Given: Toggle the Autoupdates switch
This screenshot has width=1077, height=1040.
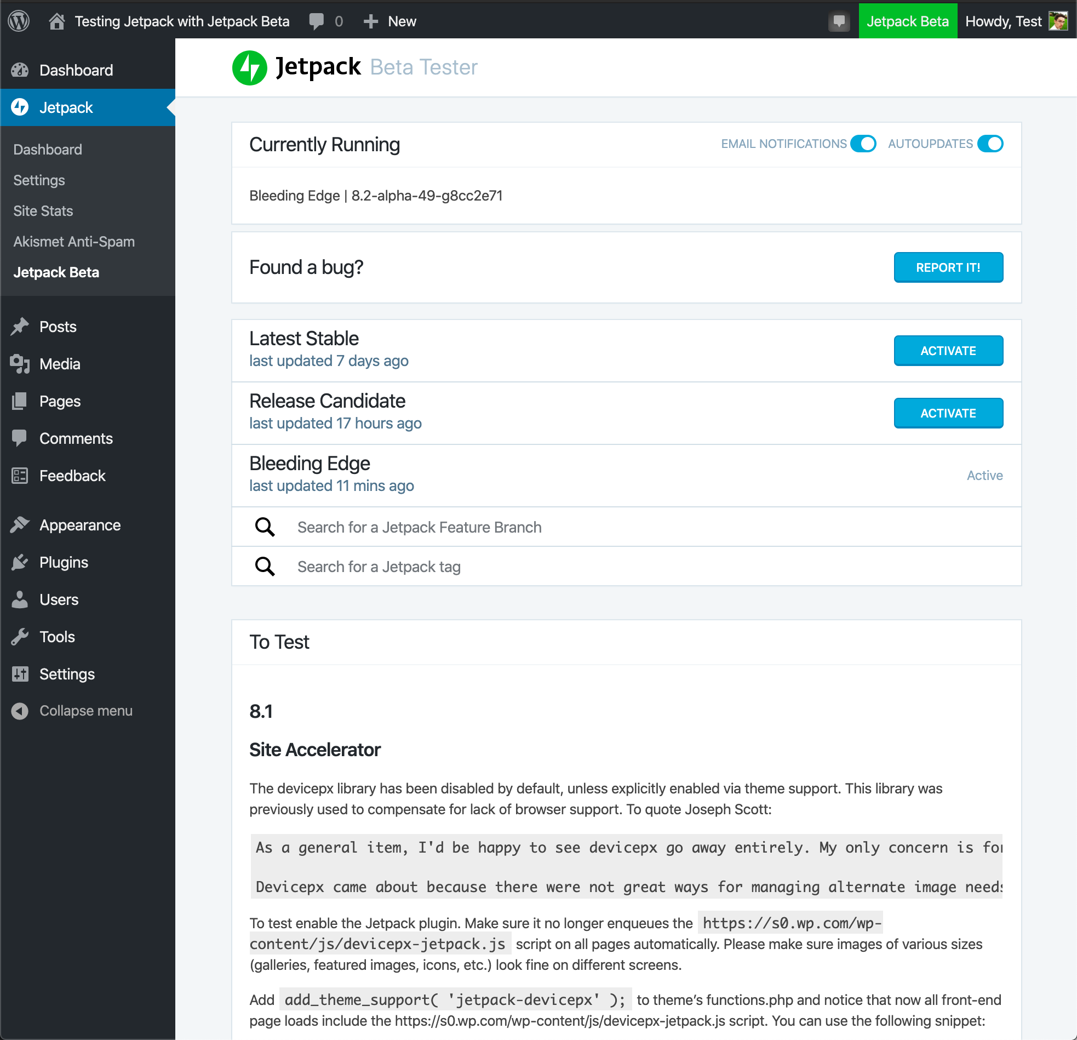Looking at the screenshot, I should (990, 144).
